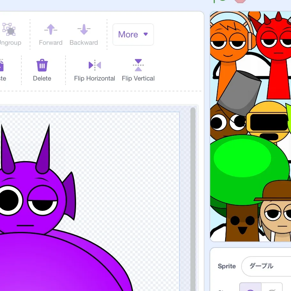Click the red stop button above the stage
Image resolution: width=291 pixels, height=291 pixels.
point(240,1)
